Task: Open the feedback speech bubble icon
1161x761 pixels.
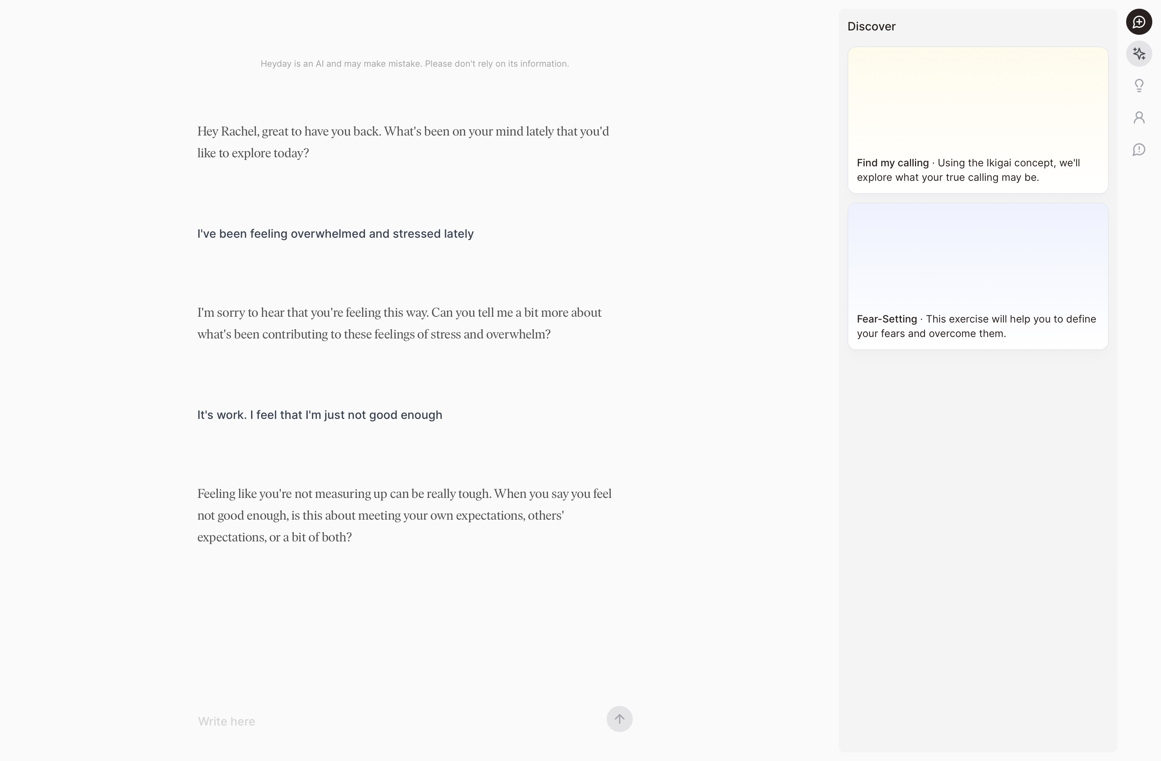Action: coord(1139,150)
